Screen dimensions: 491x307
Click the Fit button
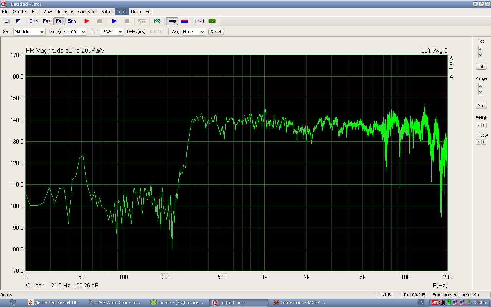coord(481,66)
